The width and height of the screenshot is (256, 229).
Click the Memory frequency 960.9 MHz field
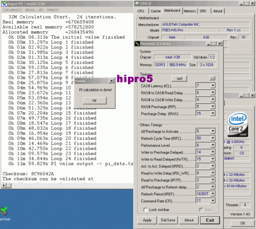tap(178, 65)
